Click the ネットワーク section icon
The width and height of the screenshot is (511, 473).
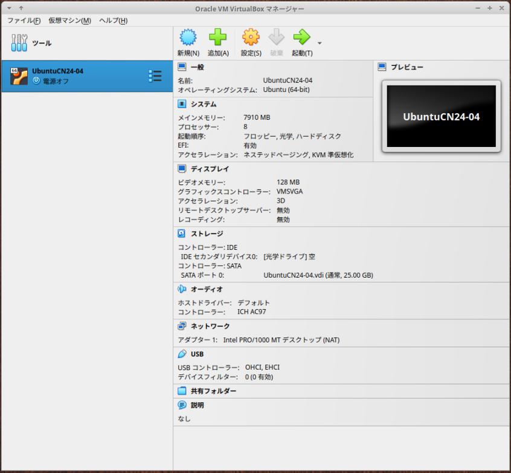(182, 326)
